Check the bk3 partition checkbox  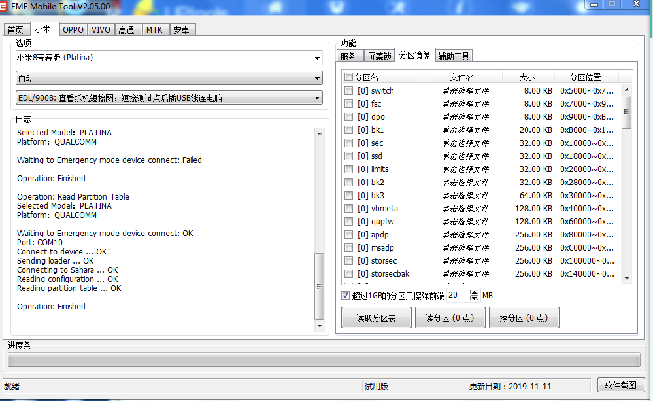click(x=349, y=196)
